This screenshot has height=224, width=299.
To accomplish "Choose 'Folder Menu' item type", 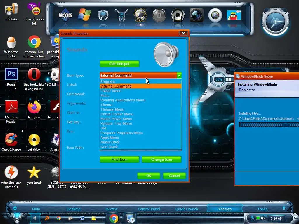I will click(x=140, y=91).
